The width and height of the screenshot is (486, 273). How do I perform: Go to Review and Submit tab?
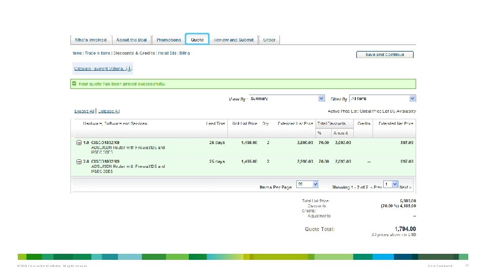click(233, 40)
